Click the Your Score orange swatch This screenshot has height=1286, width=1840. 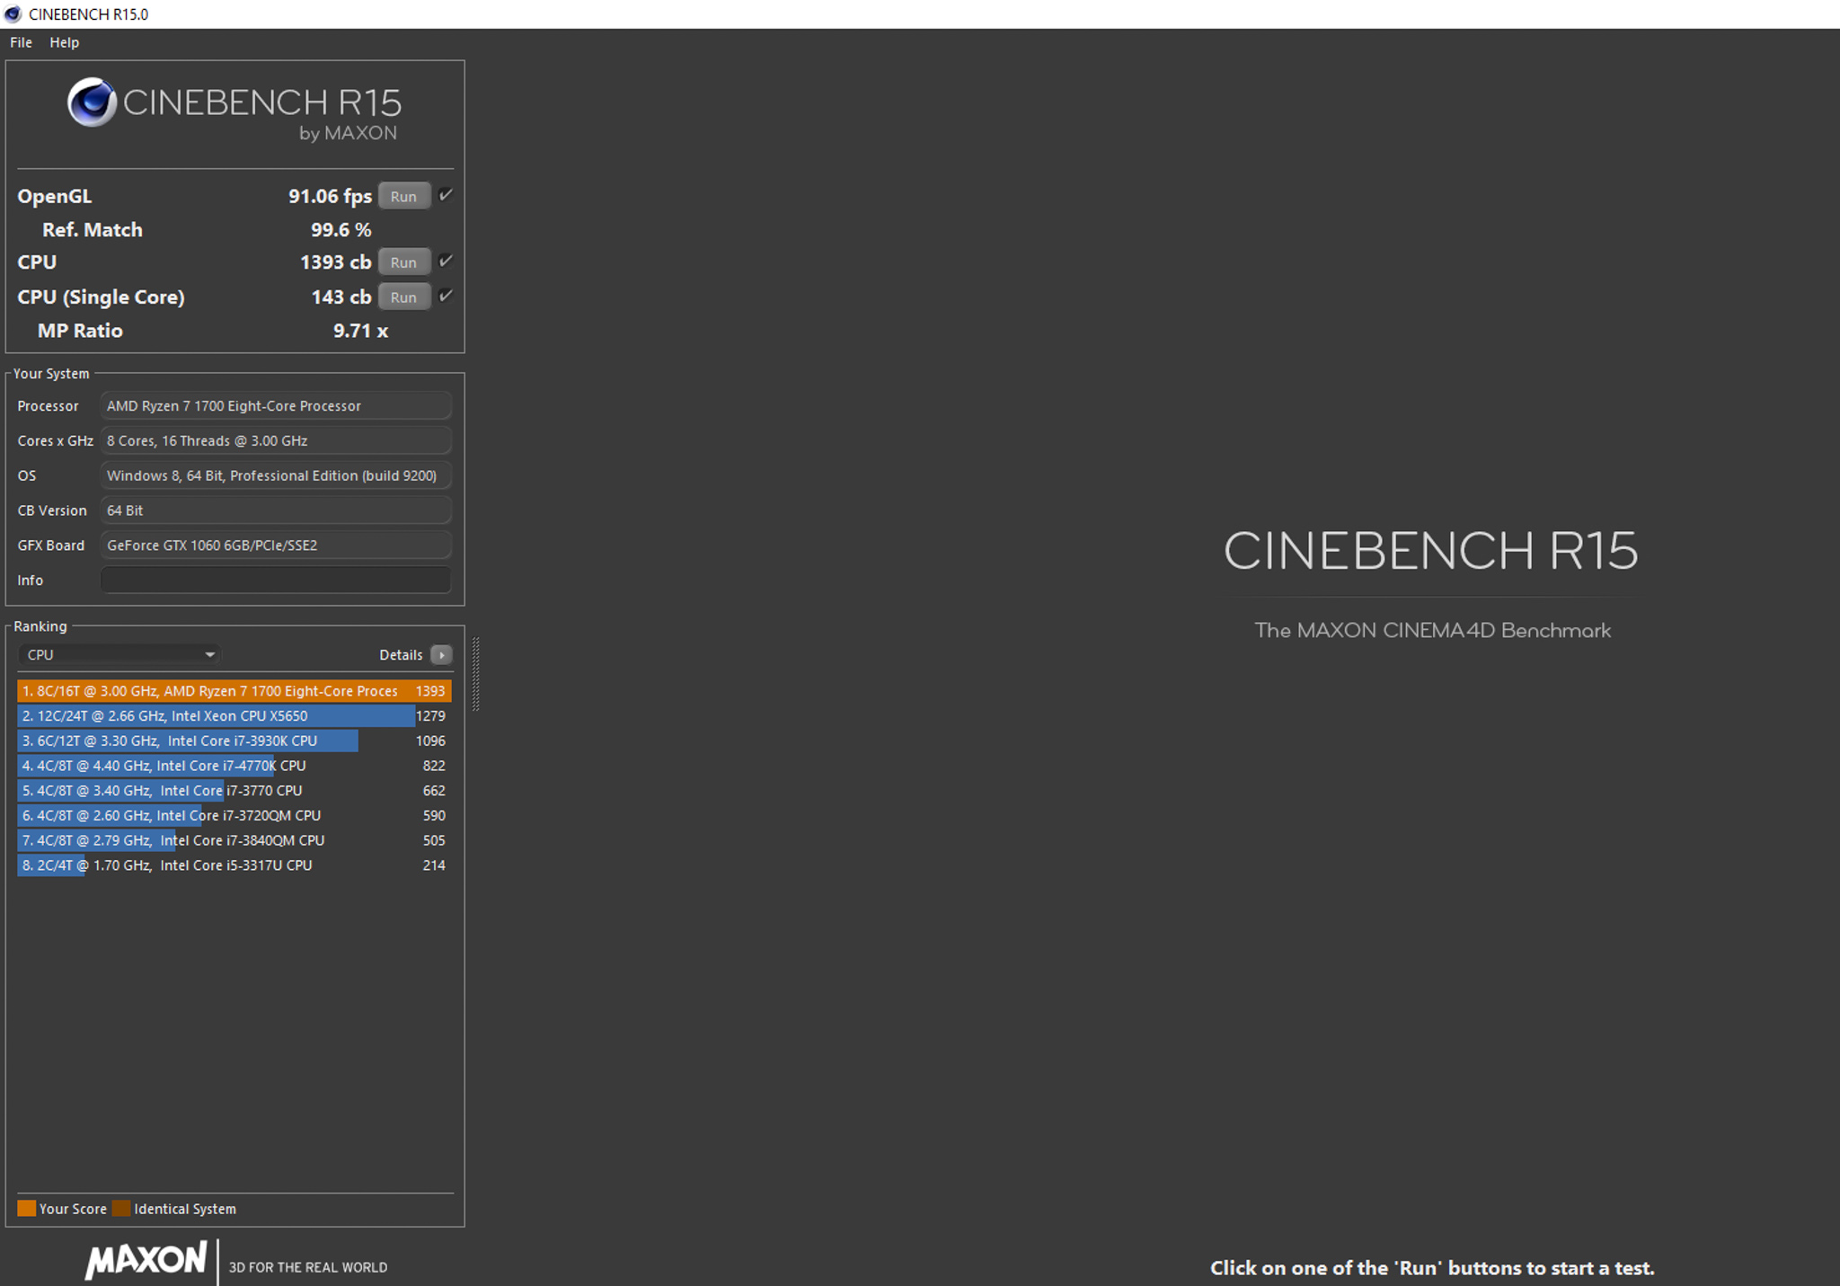point(26,1209)
